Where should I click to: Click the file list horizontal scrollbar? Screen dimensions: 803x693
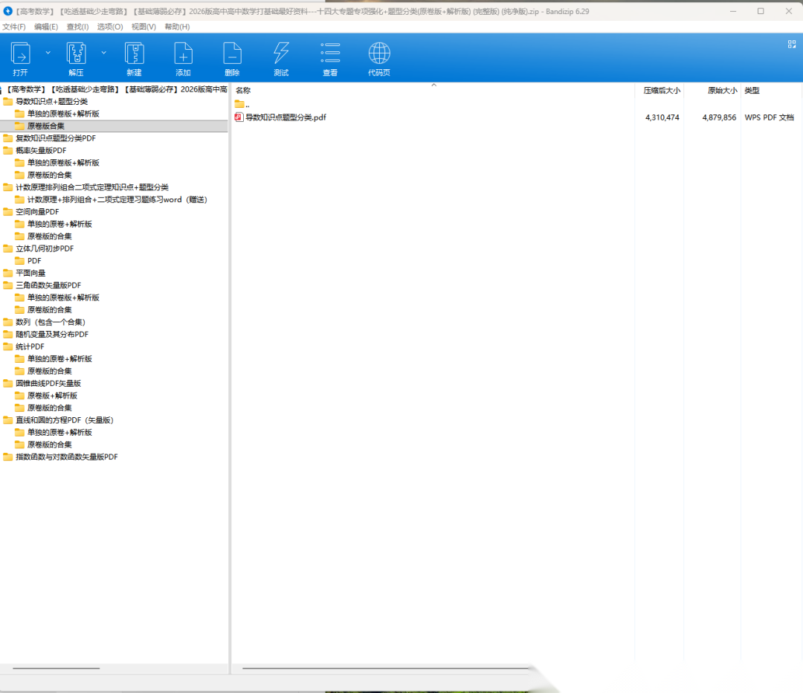[387, 668]
